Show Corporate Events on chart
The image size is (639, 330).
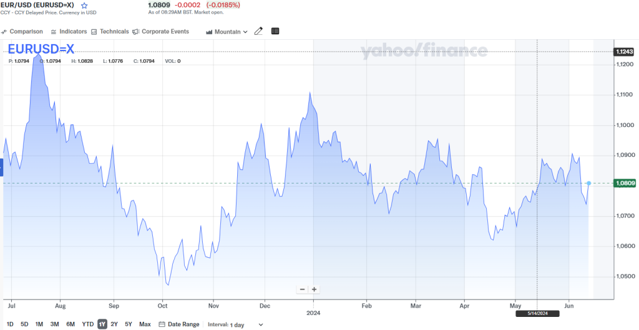click(160, 32)
